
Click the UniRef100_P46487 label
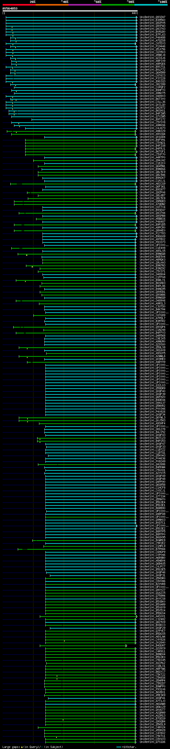point(152,222)
